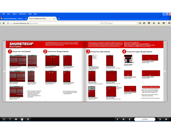Start autoplay with the play arrow button
Viewport: 171px width, 134px height.
coord(117,119)
